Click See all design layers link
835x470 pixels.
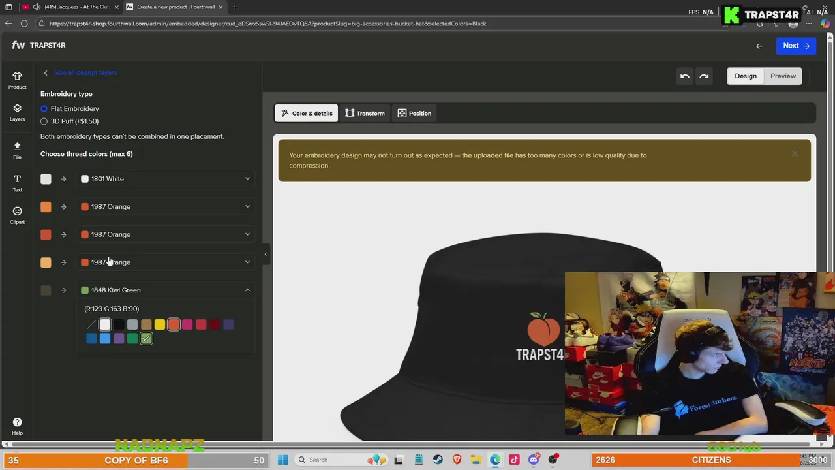(x=85, y=72)
